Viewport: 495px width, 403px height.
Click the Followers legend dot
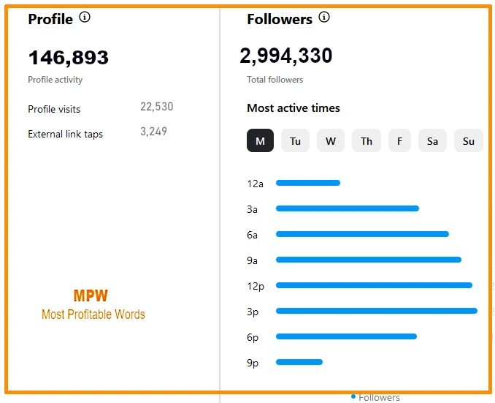point(353,396)
